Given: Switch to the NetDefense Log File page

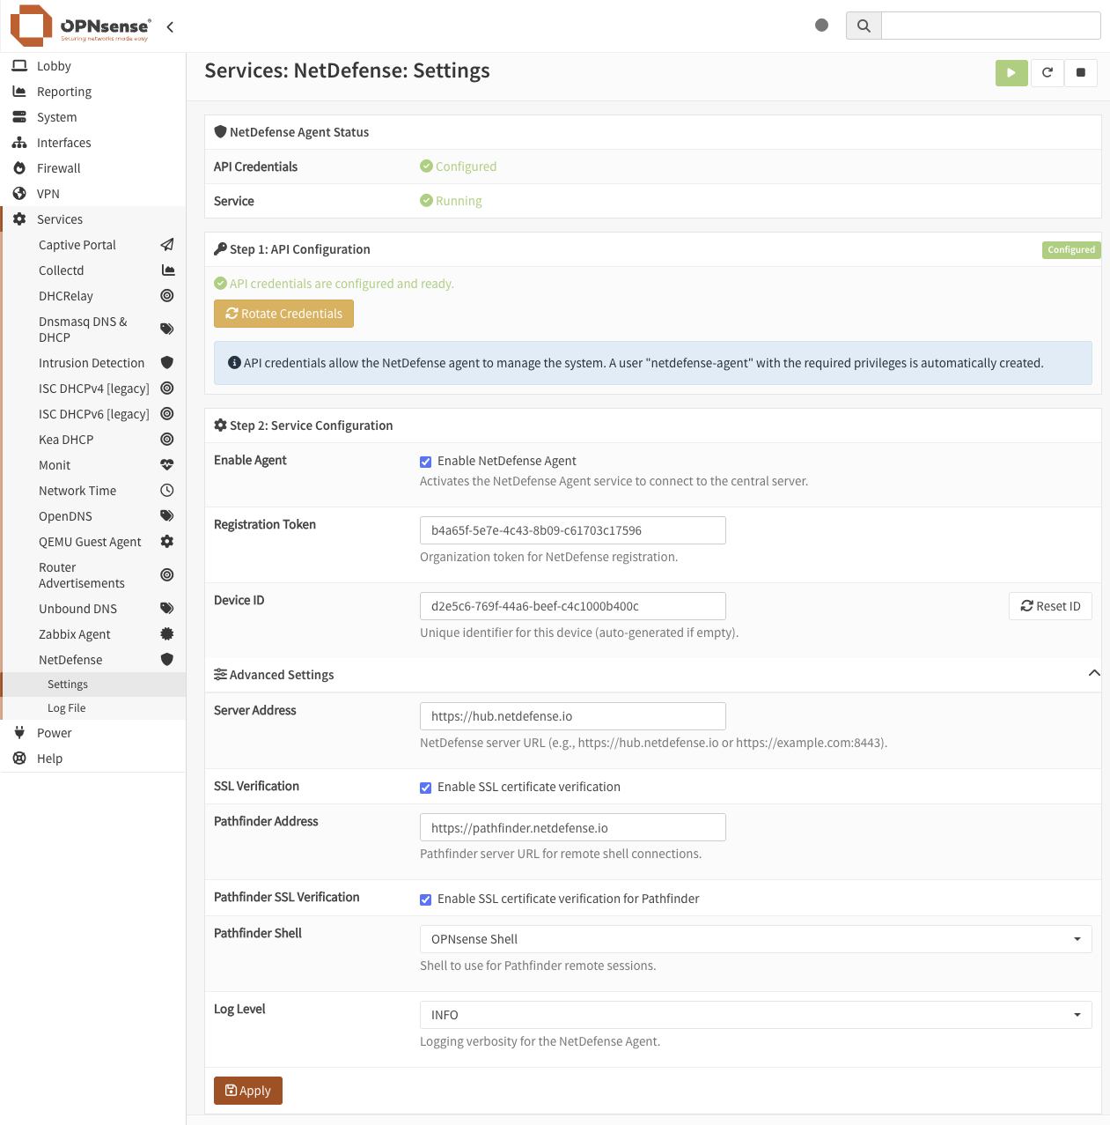Looking at the screenshot, I should 66,707.
